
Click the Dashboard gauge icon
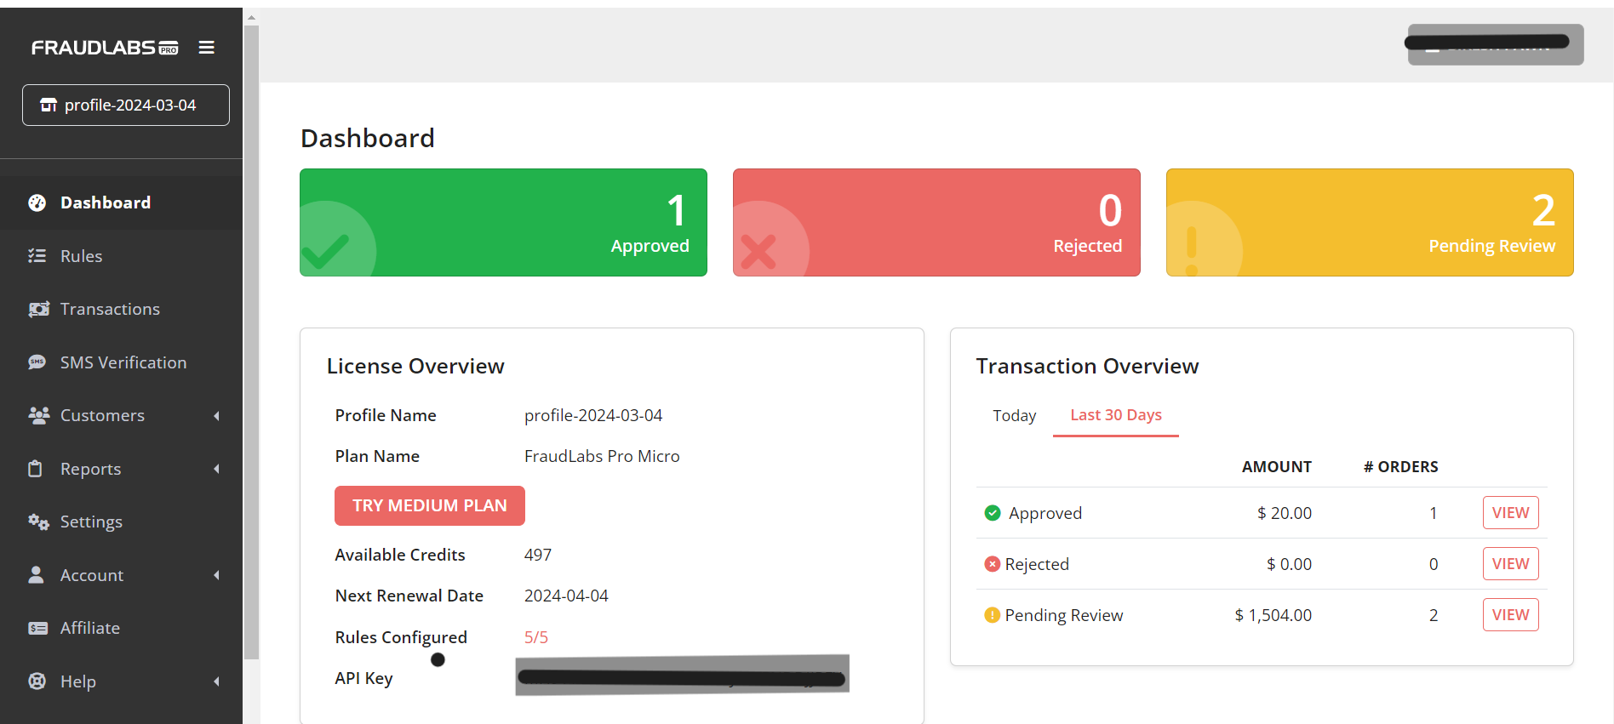pos(37,202)
